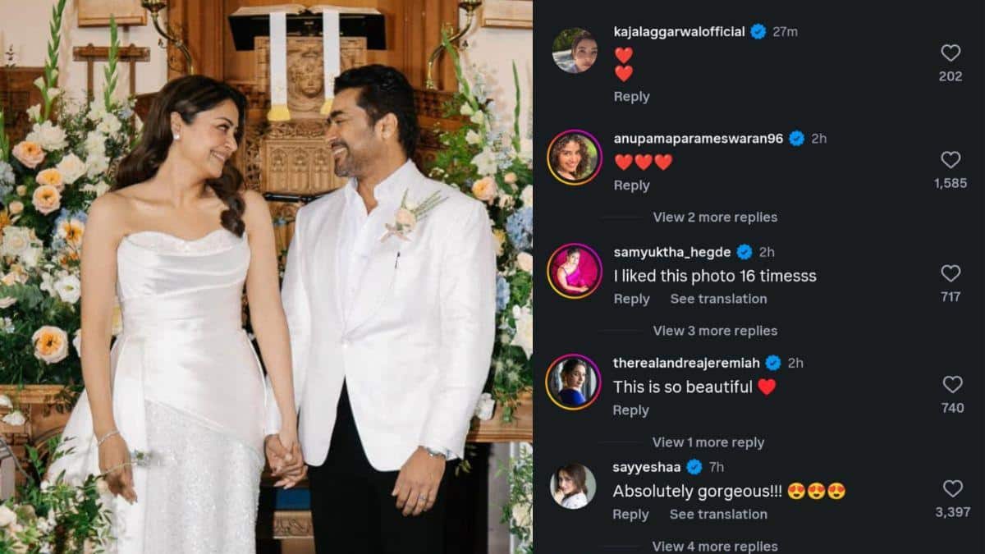The image size is (985, 554).
Task: Reply to kajalaggarwalofficial's comment
Action: [631, 97]
